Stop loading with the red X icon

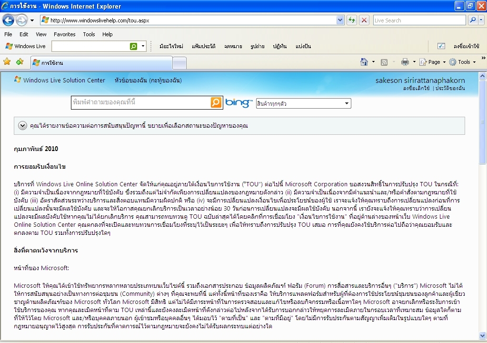point(364,20)
